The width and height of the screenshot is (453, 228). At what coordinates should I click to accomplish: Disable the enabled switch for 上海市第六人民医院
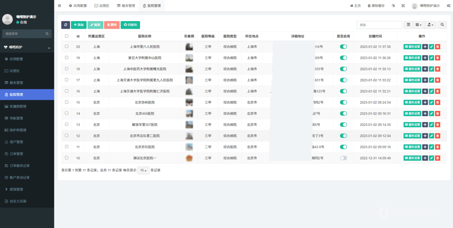343,47
